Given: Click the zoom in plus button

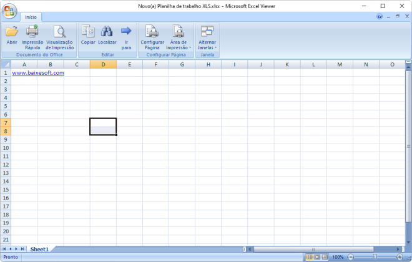Looking at the screenshot, I should click(400, 257).
